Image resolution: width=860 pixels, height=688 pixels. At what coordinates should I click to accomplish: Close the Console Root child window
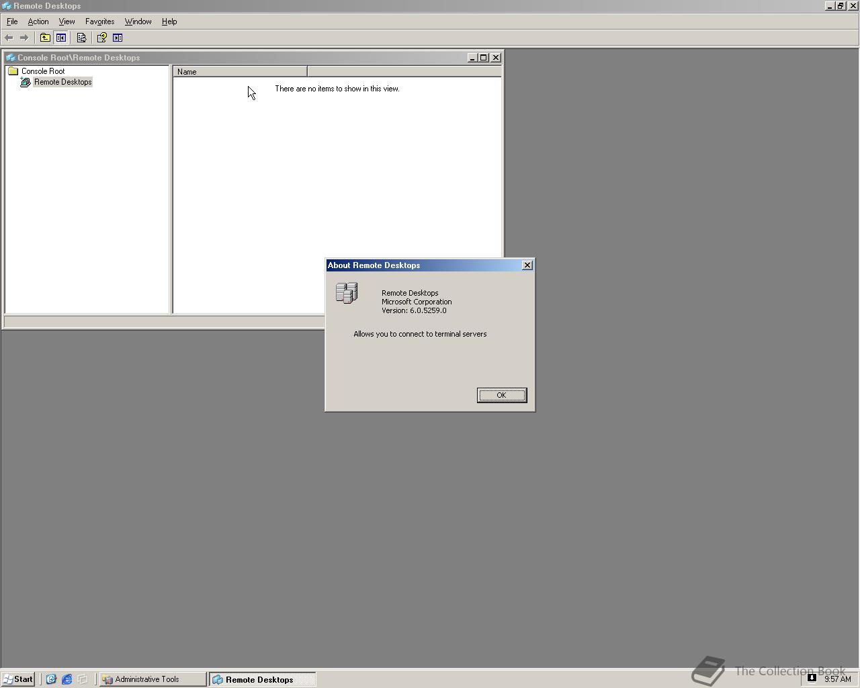click(x=496, y=58)
